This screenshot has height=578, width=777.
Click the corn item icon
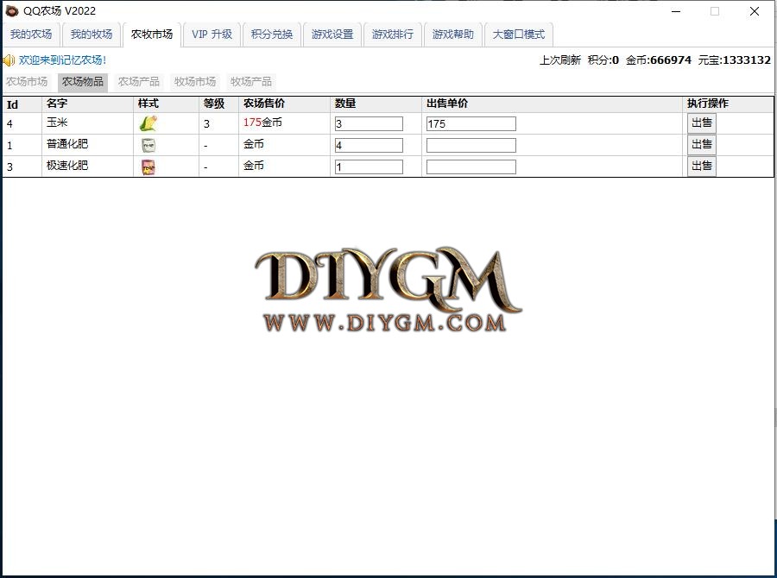tap(148, 123)
